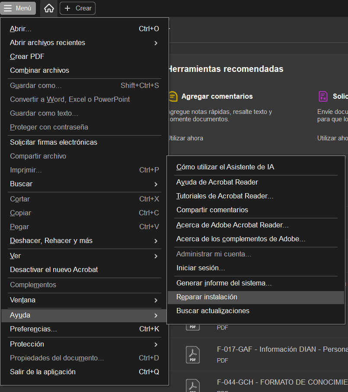
Task: Expand the highlighted Ayuda submenu
Action: [84, 315]
